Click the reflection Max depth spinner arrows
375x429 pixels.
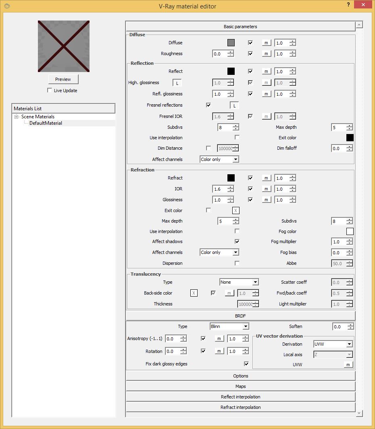[x=349, y=128]
